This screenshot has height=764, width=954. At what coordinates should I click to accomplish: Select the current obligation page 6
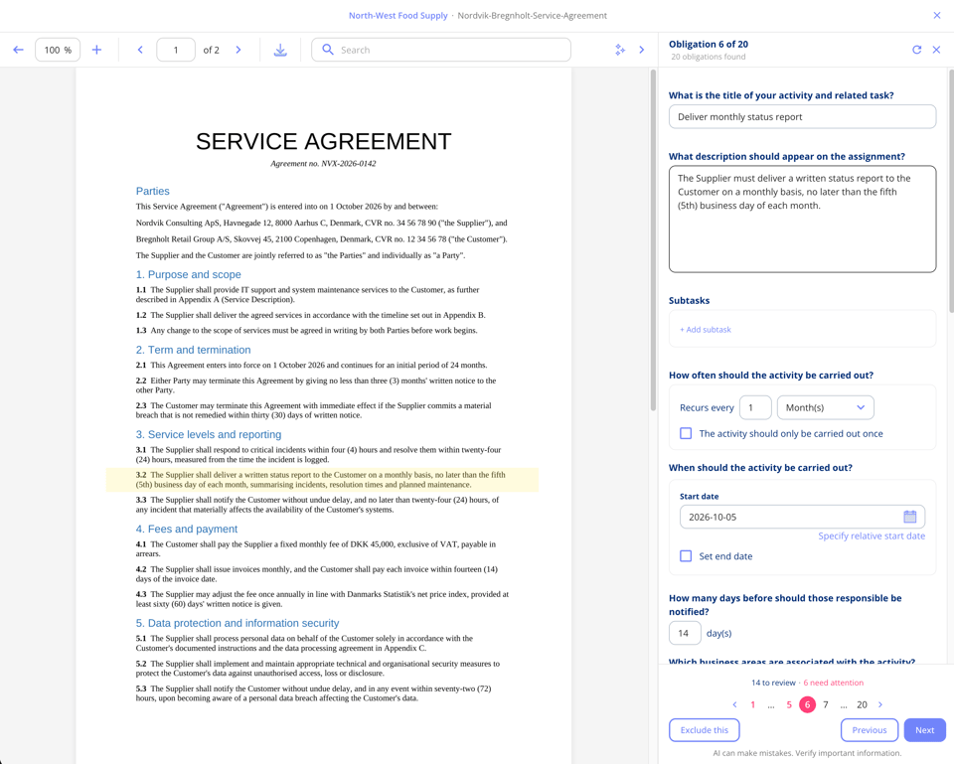807,704
